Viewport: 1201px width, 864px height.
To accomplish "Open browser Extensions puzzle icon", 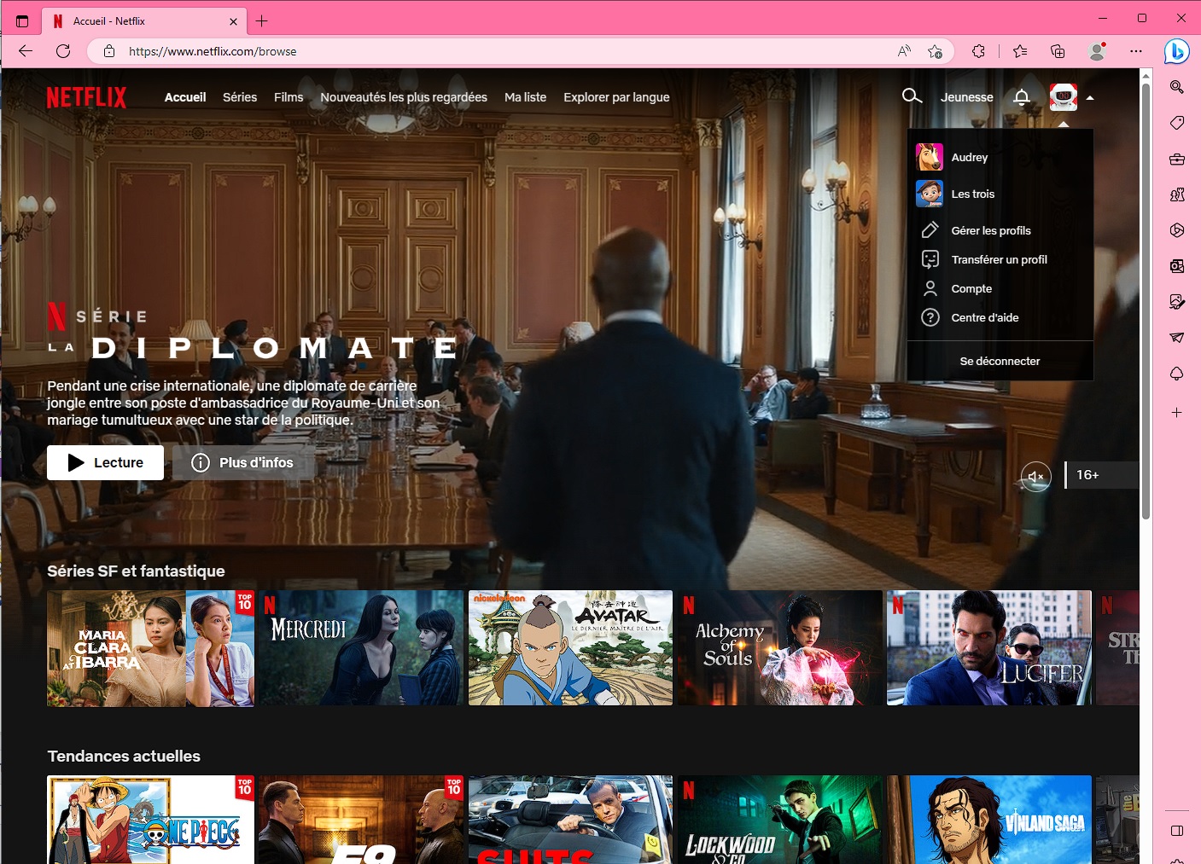I will [979, 51].
